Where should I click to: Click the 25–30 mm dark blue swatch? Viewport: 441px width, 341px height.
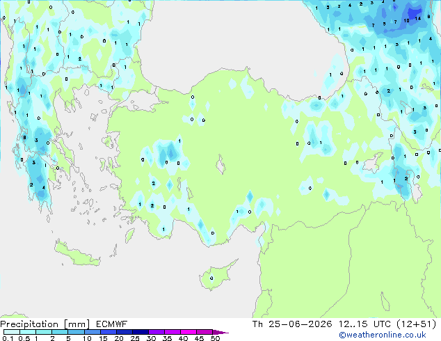point(140,332)
